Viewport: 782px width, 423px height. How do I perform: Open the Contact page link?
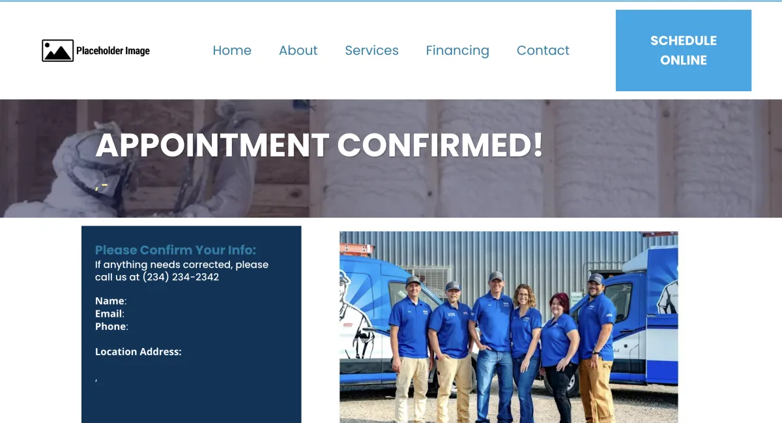pos(543,50)
